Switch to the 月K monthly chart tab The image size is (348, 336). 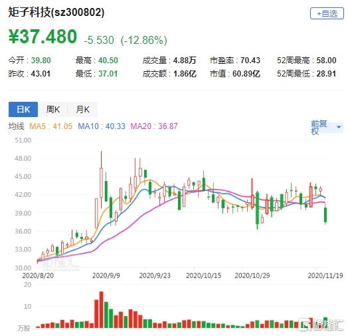click(x=82, y=109)
